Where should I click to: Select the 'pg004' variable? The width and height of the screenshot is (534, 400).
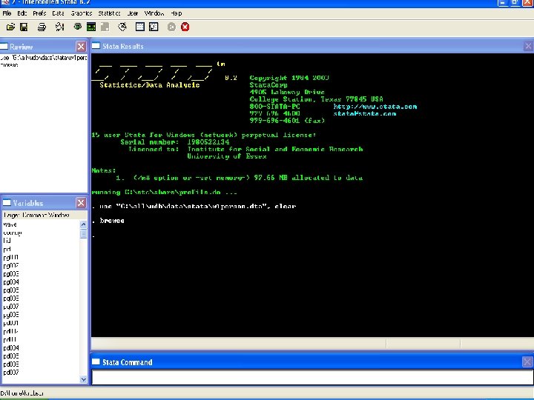(x=10, y=282)
